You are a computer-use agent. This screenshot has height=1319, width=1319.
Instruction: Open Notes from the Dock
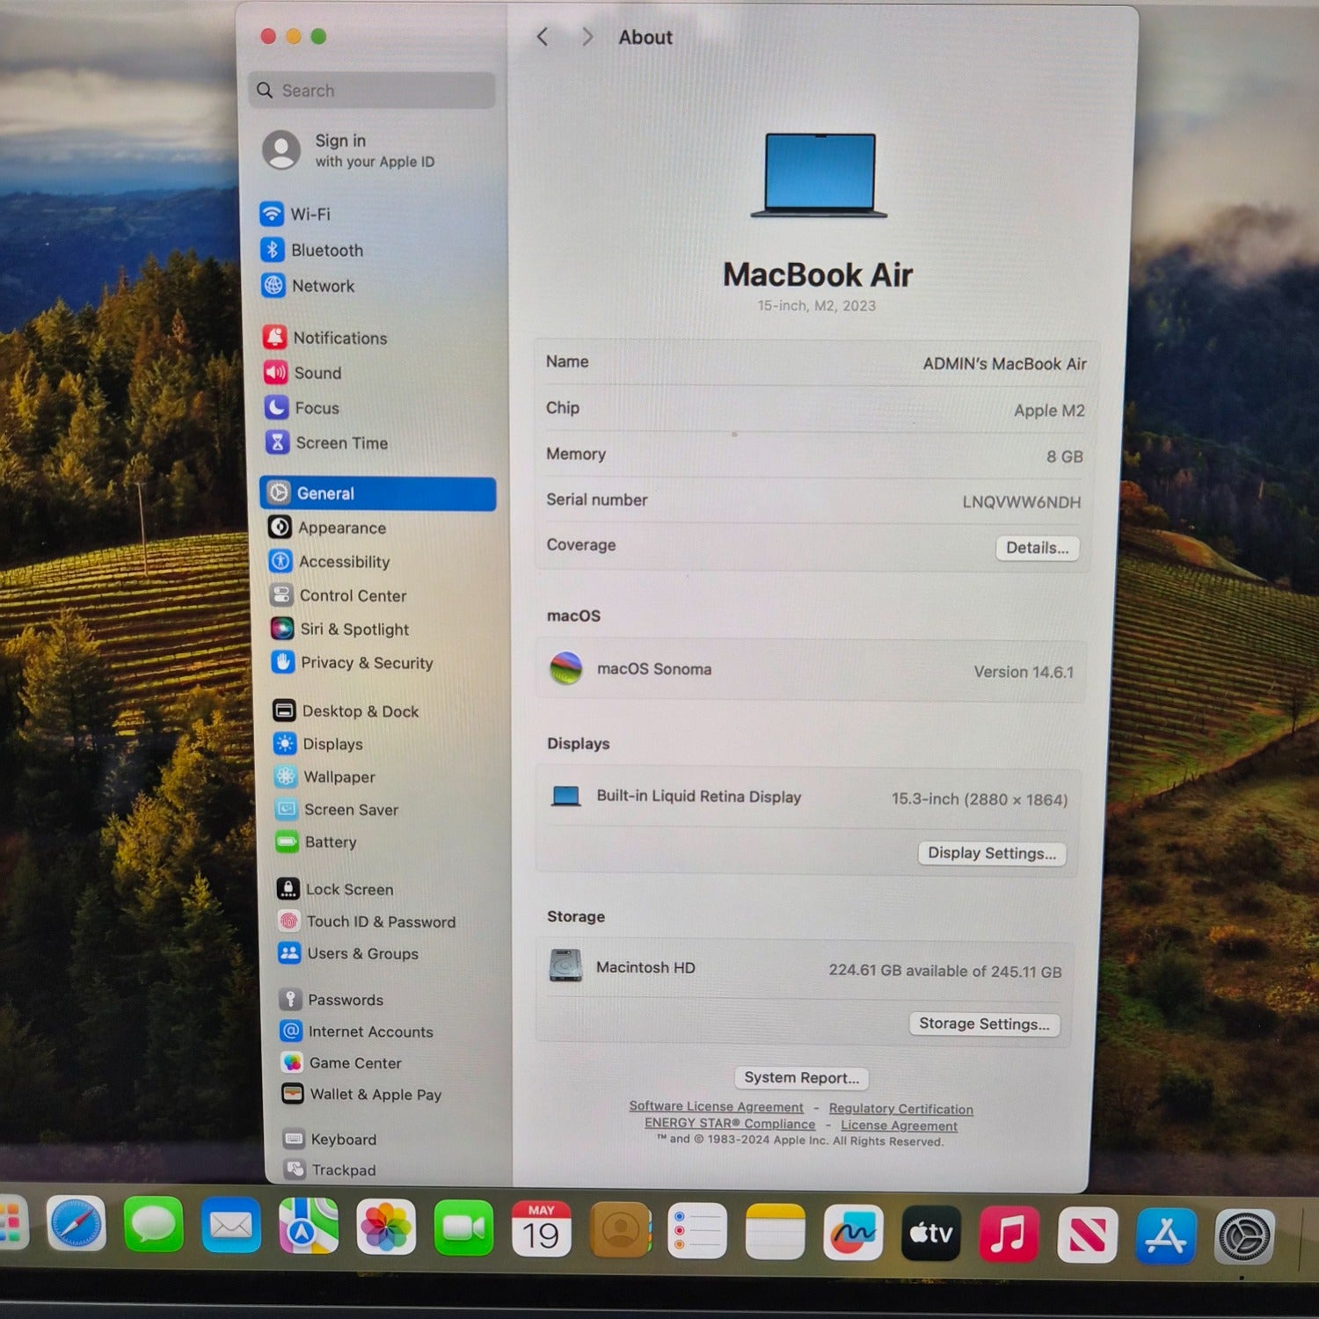[775, 1232]
